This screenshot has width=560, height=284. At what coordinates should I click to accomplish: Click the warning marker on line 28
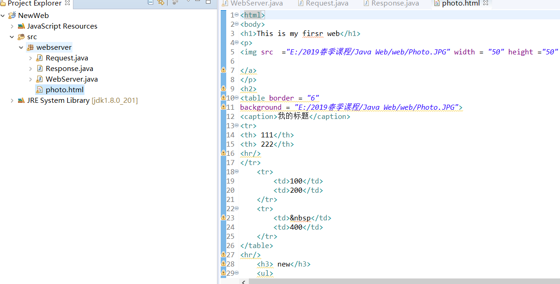[223, 264]
